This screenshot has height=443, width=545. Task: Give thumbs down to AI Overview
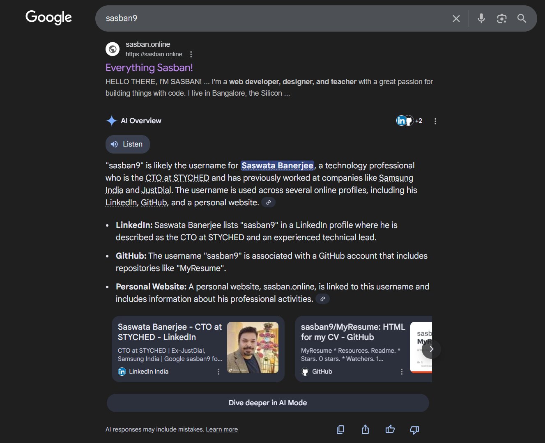coord(414,430)
